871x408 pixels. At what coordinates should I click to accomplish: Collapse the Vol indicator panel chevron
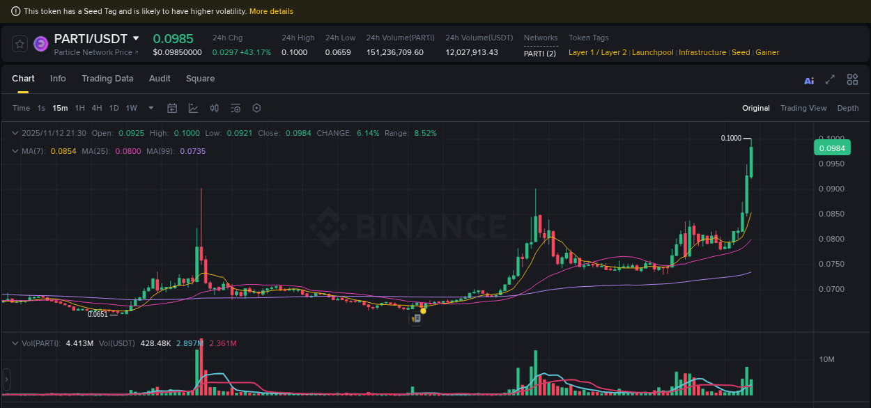[15, 343]
